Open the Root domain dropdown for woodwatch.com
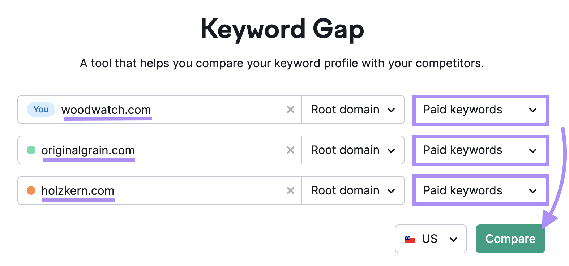Image resolution: width=569 pixels, height=266 pixels. pyautogui.click(x=353, y=110)
